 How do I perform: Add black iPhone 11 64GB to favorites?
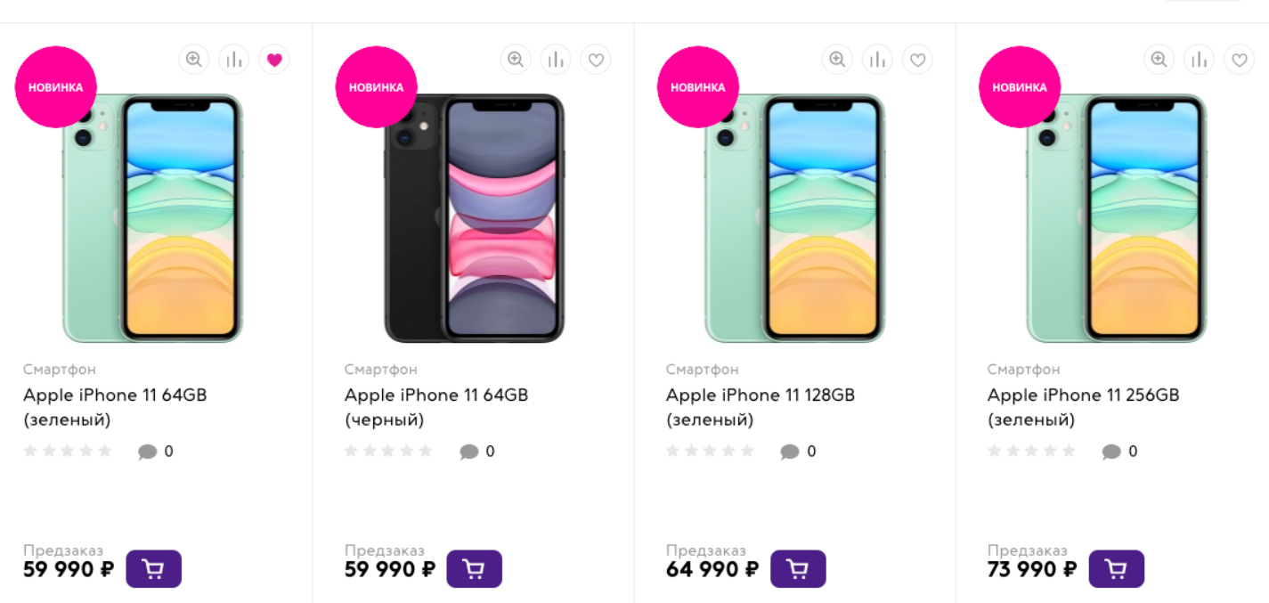tap(596, 60)
